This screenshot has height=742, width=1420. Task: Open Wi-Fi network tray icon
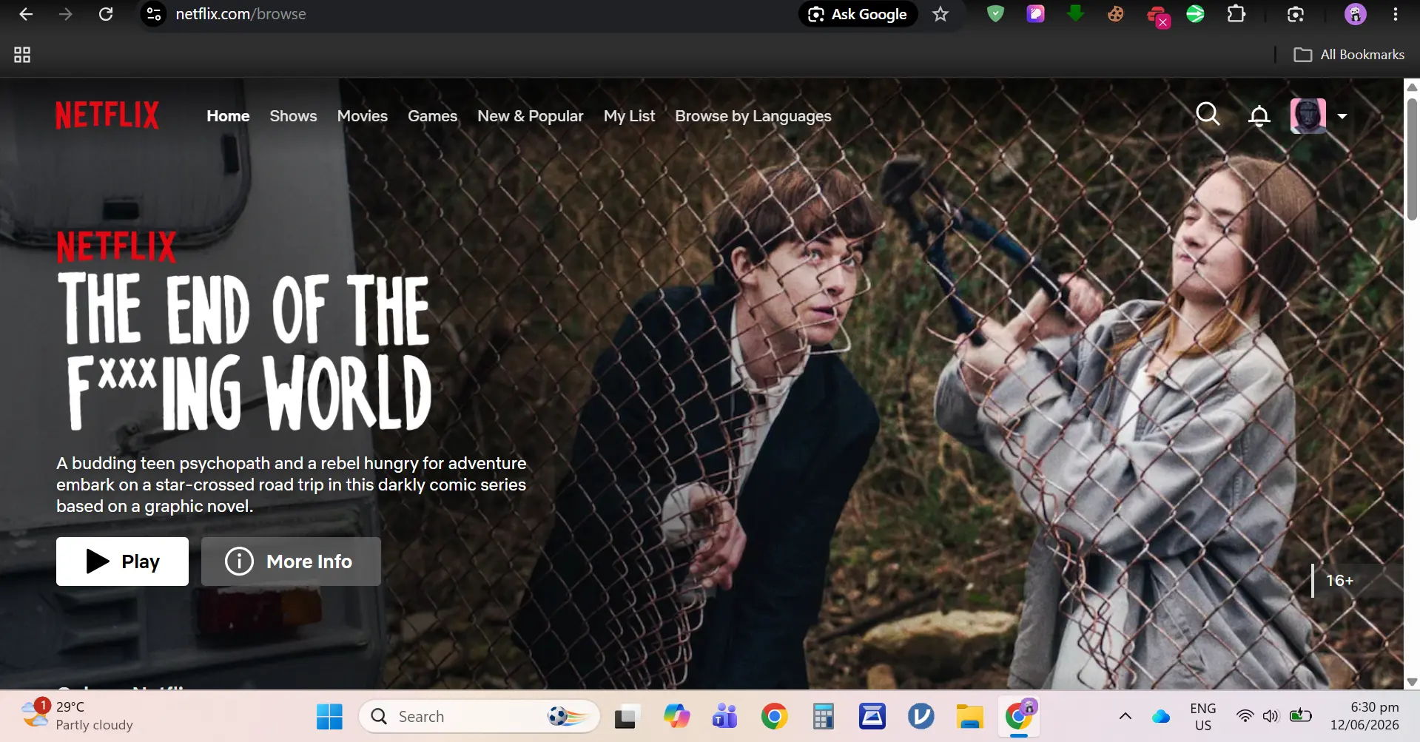pyautogui.click(x=1245, y=716)
